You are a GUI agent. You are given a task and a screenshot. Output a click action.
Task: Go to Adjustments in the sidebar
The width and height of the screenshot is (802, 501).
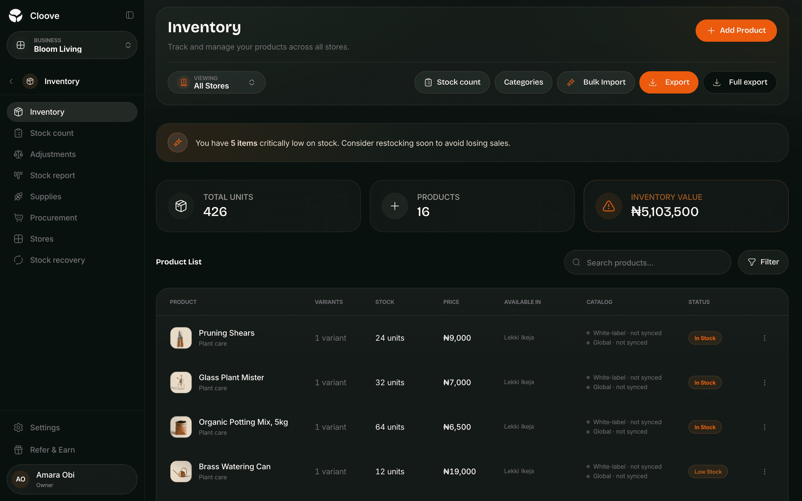coord(72,154)
